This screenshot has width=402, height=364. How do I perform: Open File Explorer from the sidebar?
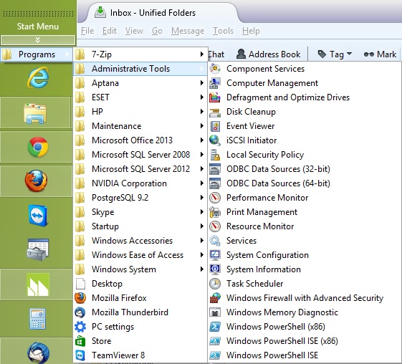[x=35, y=113]
